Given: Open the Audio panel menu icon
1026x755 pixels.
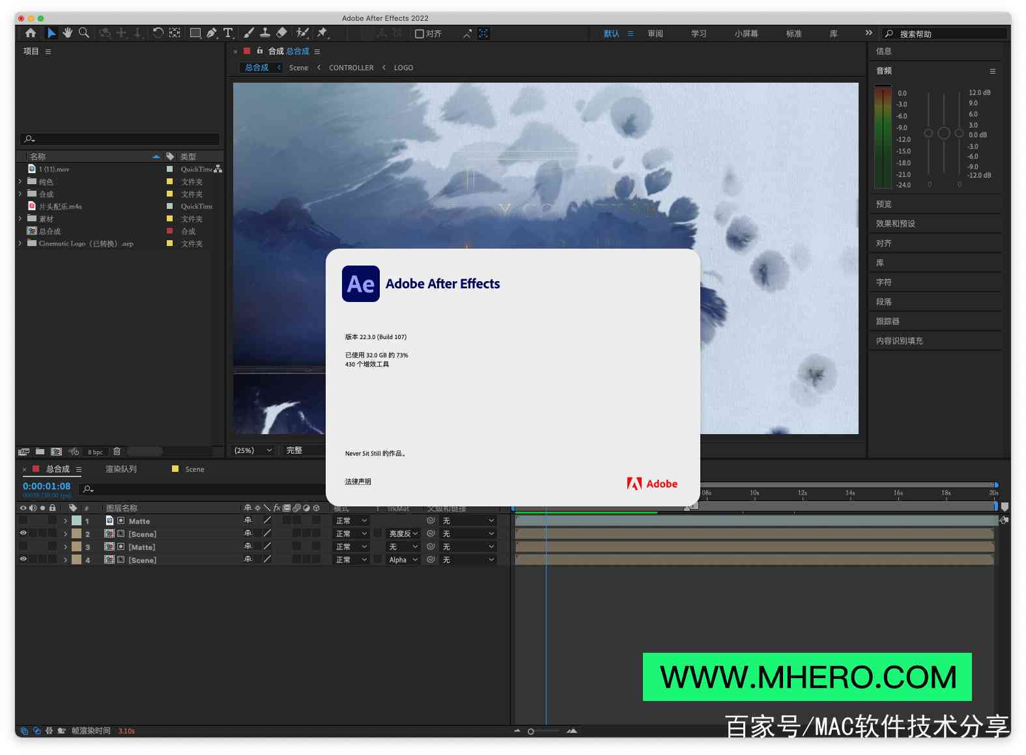Looking at the screenshot, I should coord(993,71).
